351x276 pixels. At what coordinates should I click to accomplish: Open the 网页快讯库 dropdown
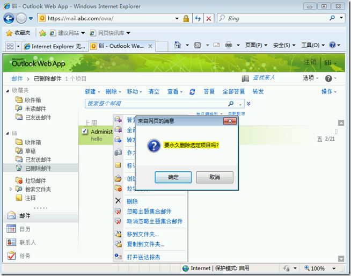click(128, 33)
